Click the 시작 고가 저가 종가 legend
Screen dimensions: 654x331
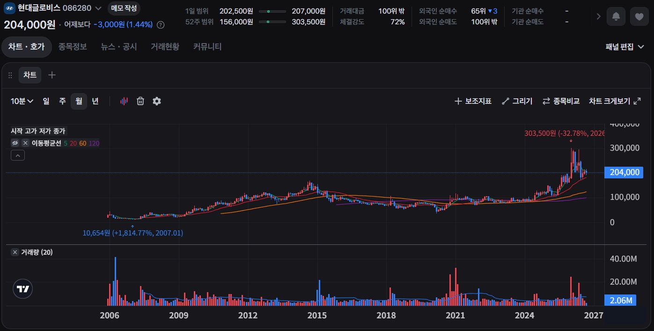point(38,132)
